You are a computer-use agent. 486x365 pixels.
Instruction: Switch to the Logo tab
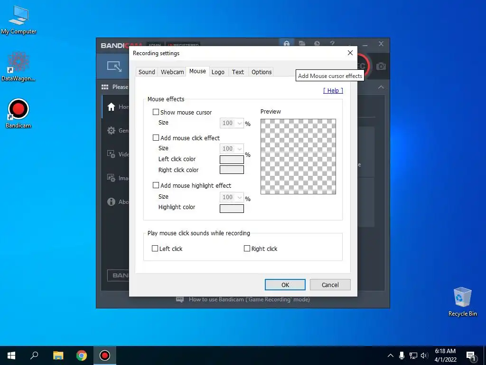[x=218, y=72]
